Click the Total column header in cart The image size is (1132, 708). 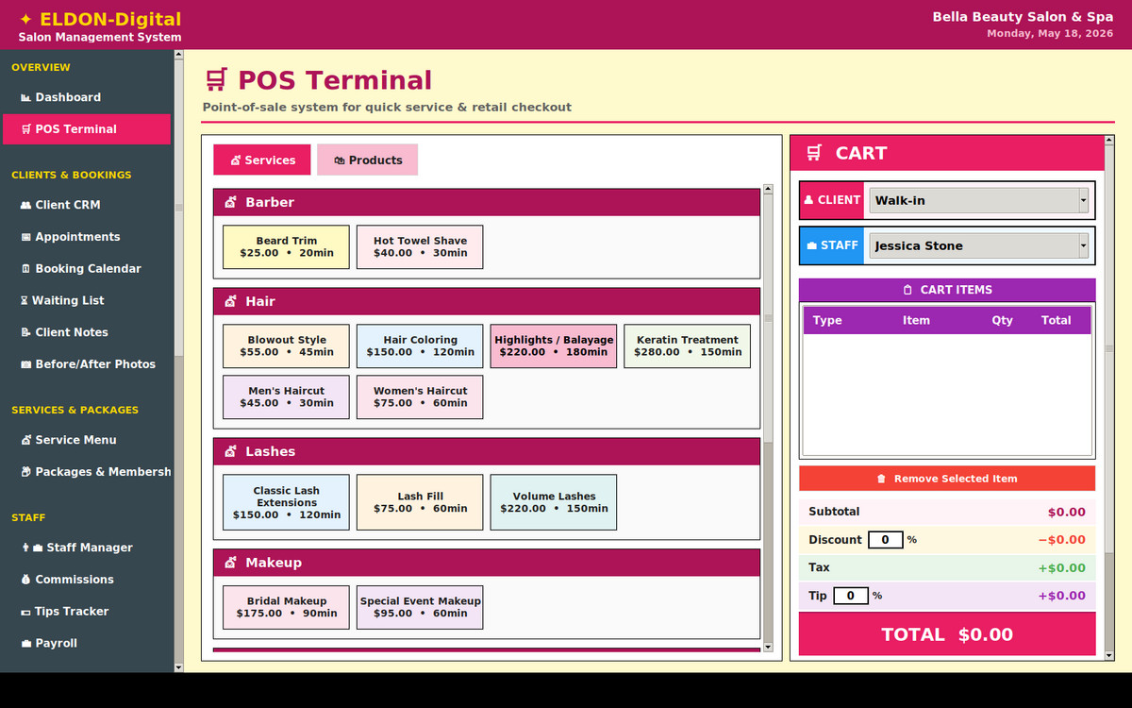point(1056,320)
